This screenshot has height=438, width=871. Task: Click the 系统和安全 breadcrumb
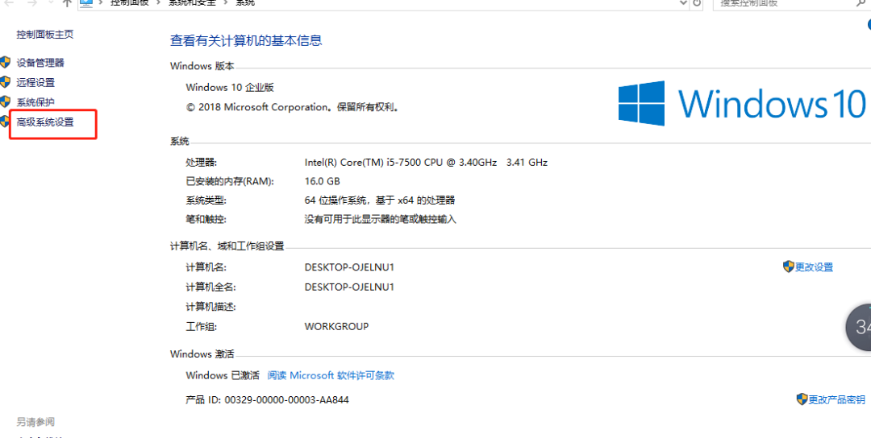point(192,2)
